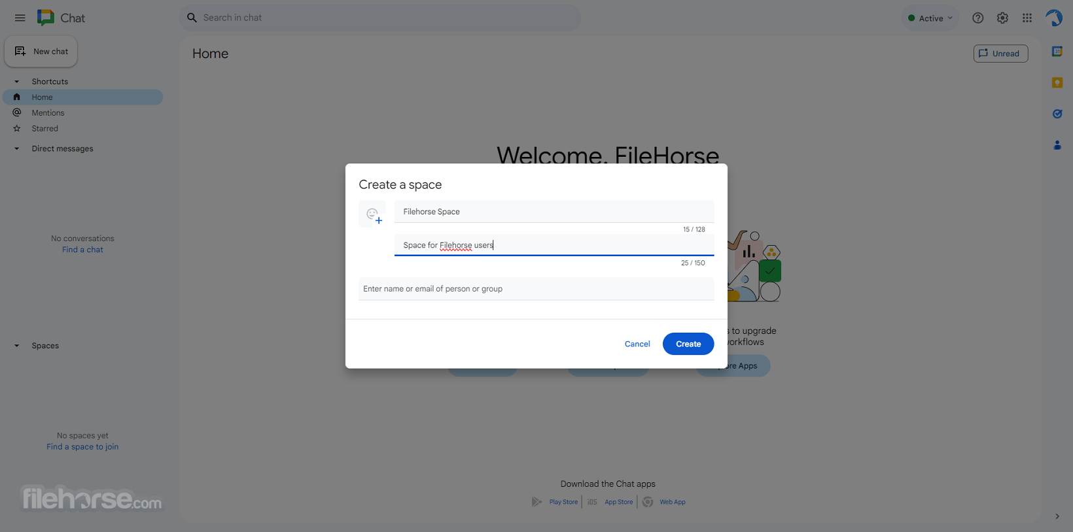Image resolution: width=1073 pixels, height=532 pixels.
Task: Click Find a space to join
Action: tap(82, 447)
